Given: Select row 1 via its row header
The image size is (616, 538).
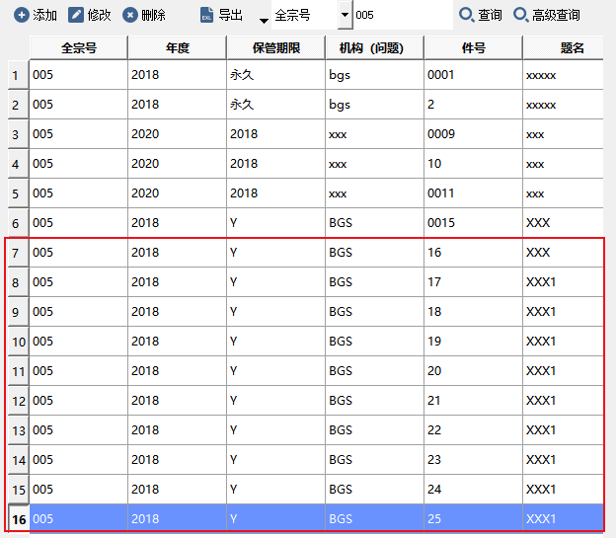Looking at the screenshot, I should point(15,75).
